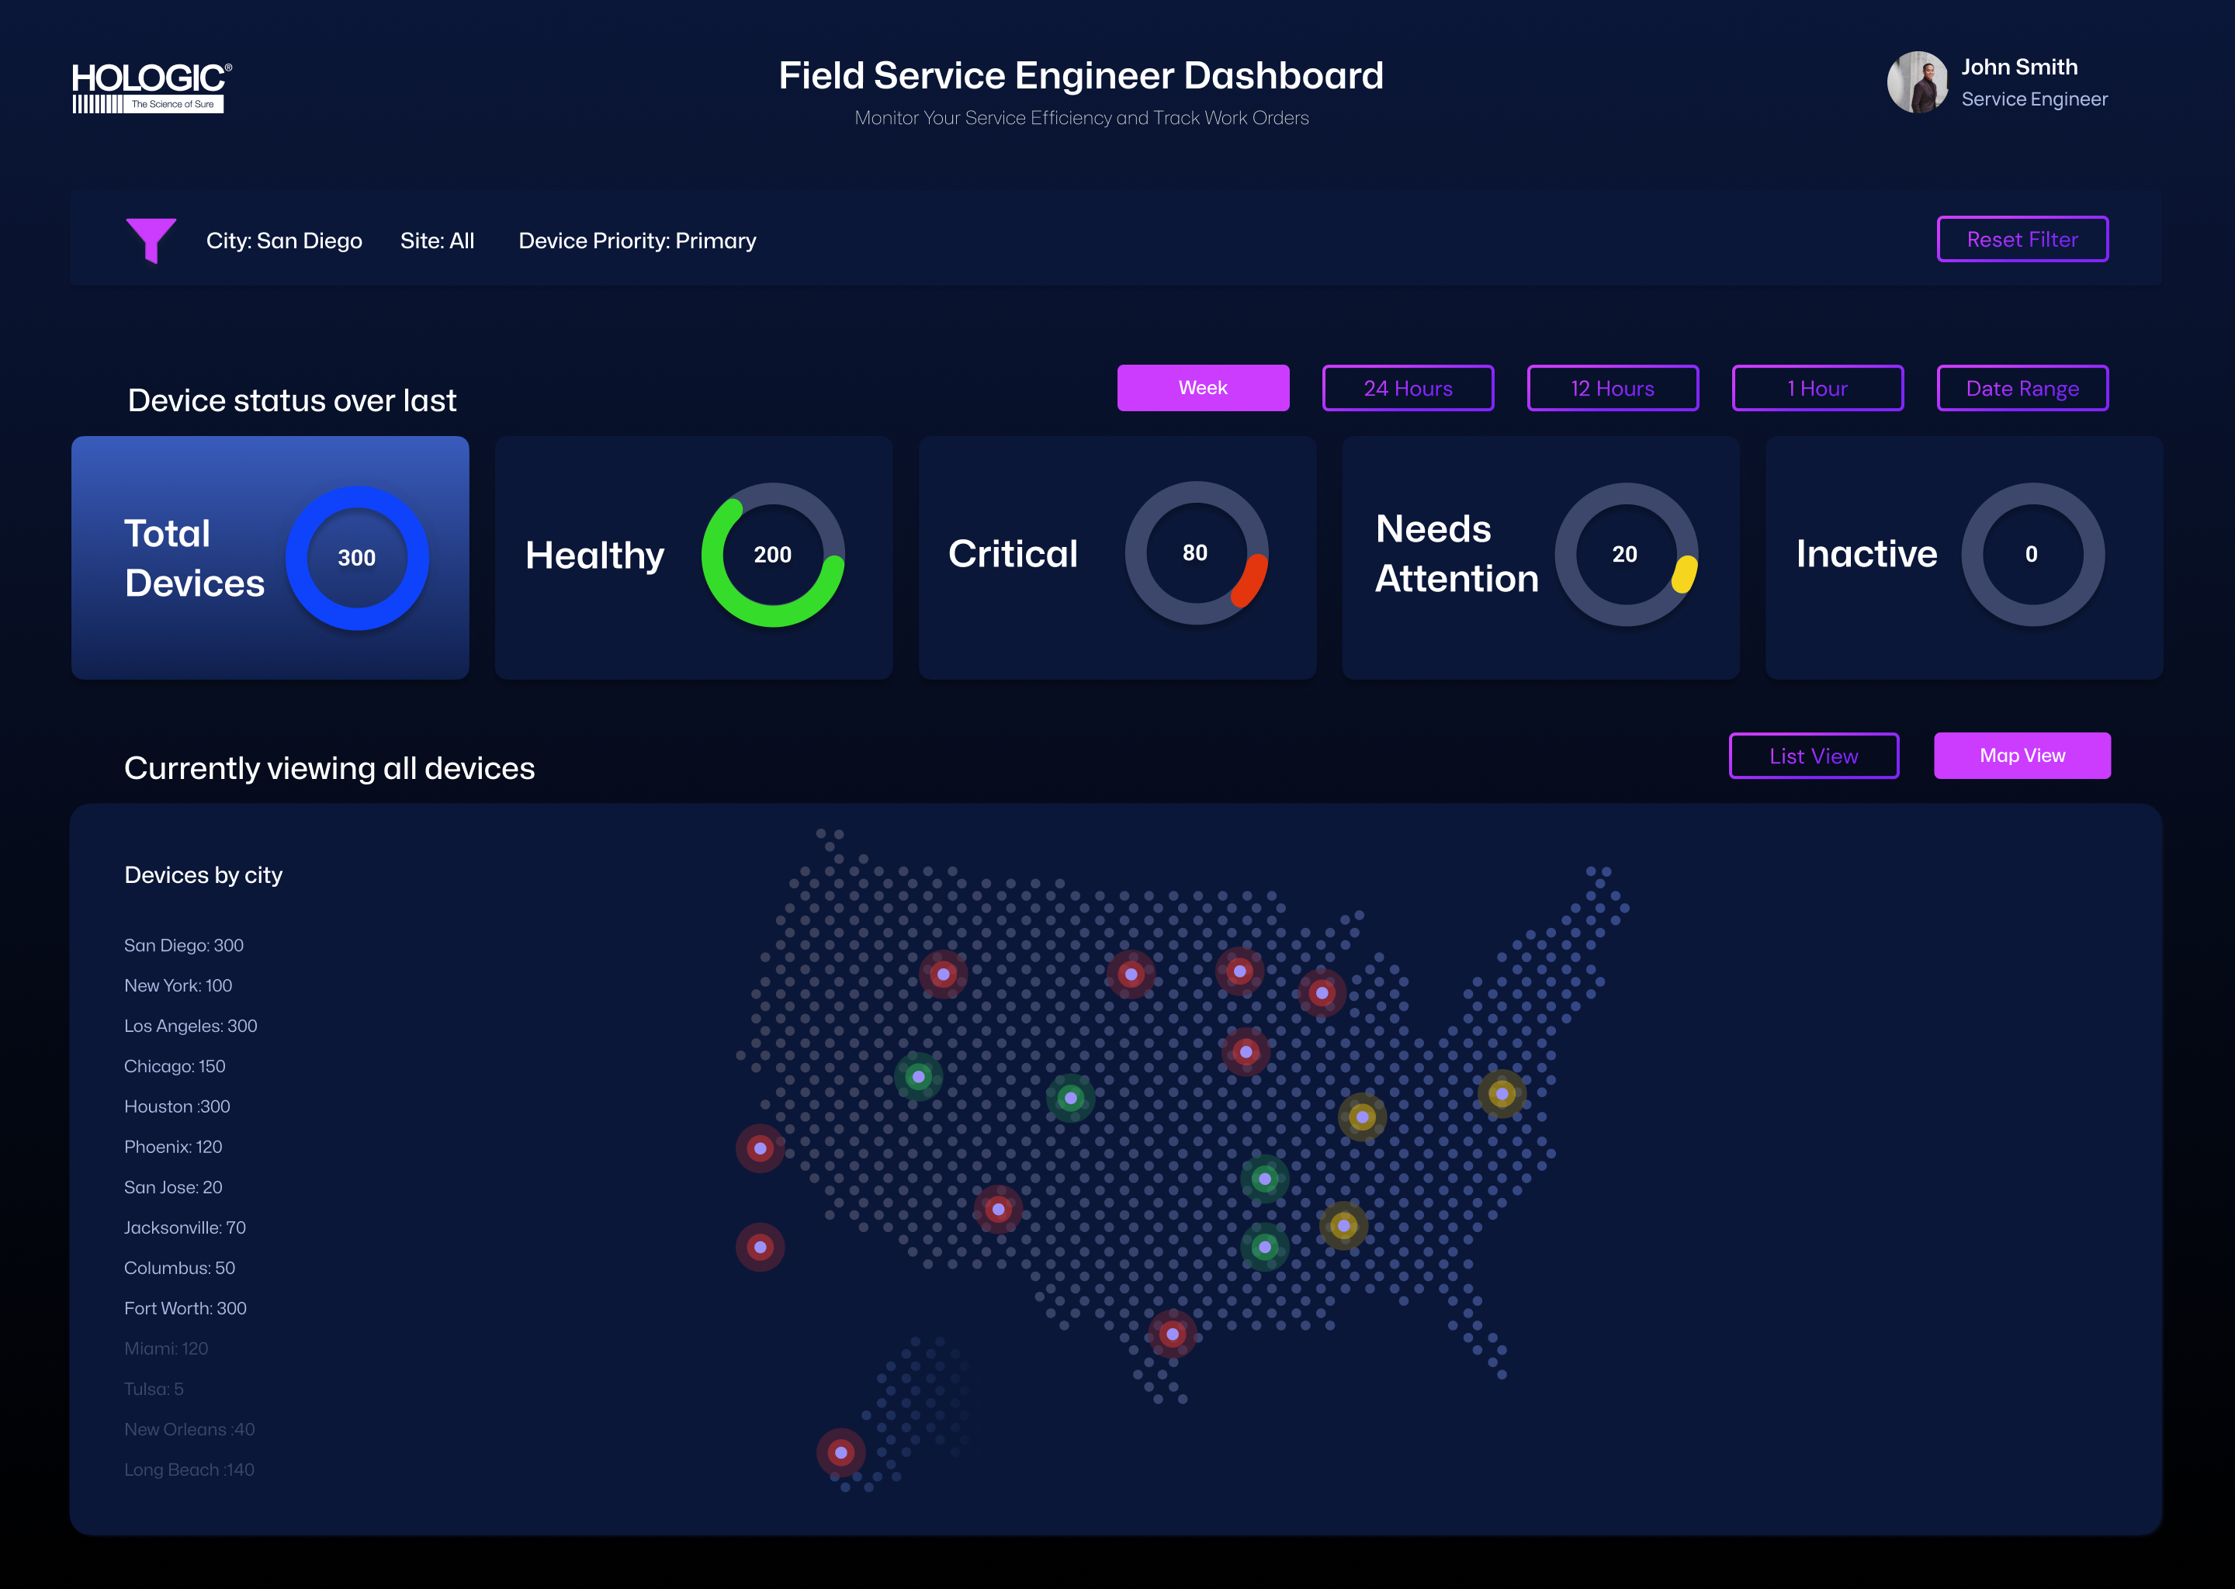Click the green 200 healthy donut chart
The width and height of the screenshot is (2235, 1589).
pyautogui.click(x=773, y=555)
